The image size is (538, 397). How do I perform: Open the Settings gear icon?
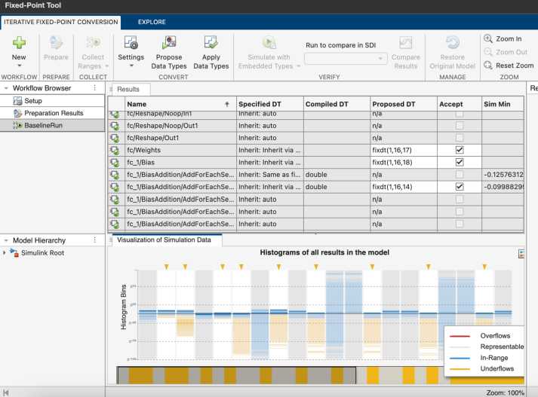click(131, 43)
